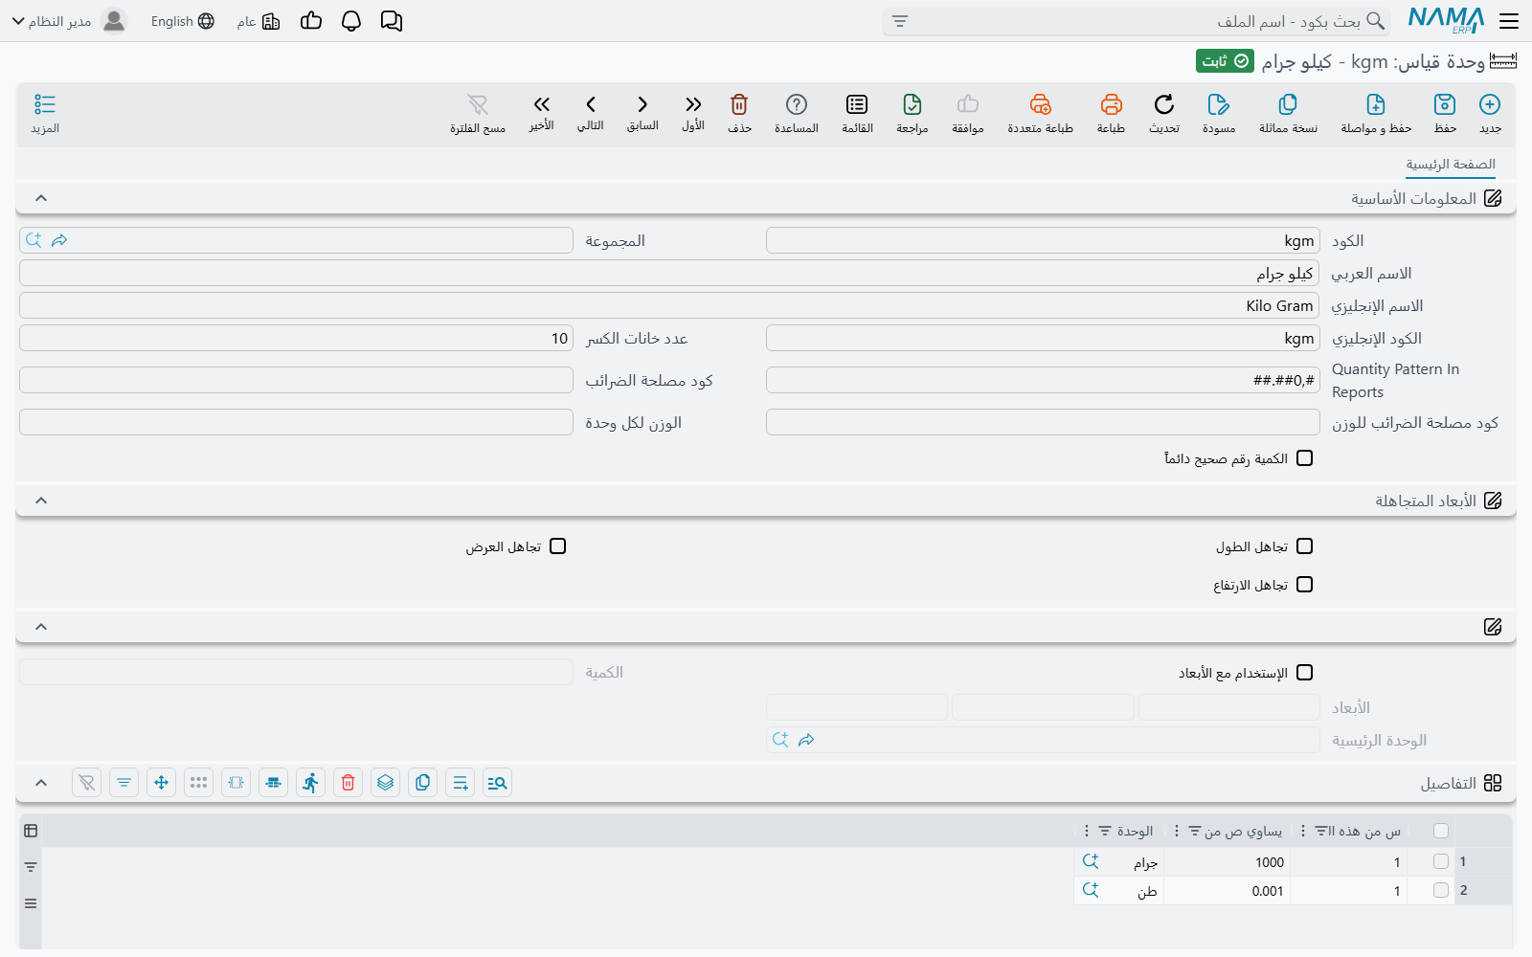The image size is (1532, 957).
Task: Click the global search box
Action: coord(1137,21)
